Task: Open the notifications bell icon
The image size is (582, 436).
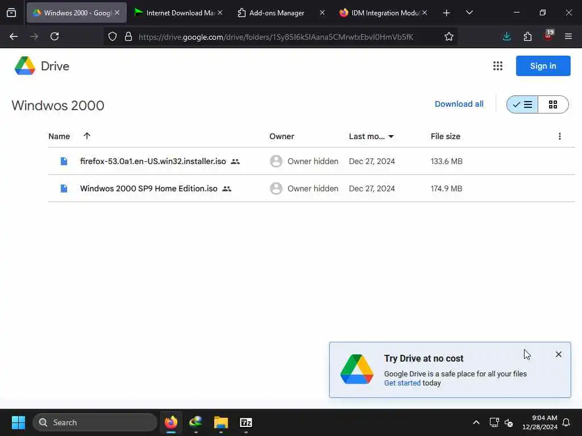Action: 566,422
